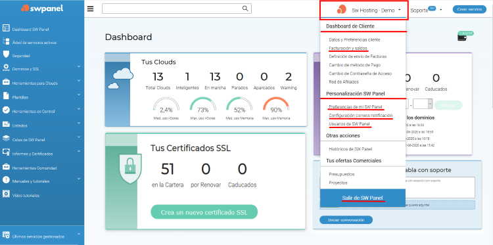Image resolution: width=493 pixels, height=245 pixels.
Task: Open Dashboard SW Panel sidebar icon
Action: (x=7, y=28)
